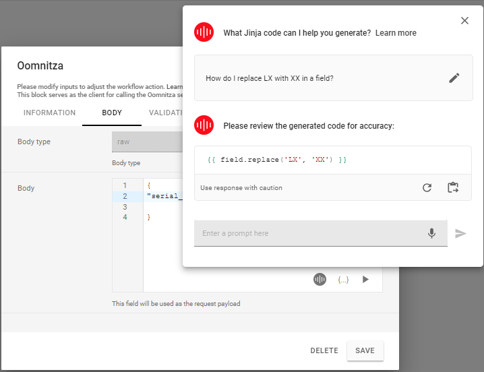Switch to the Information tab
This screenshot has height=372, width=484.
(49, 113)
